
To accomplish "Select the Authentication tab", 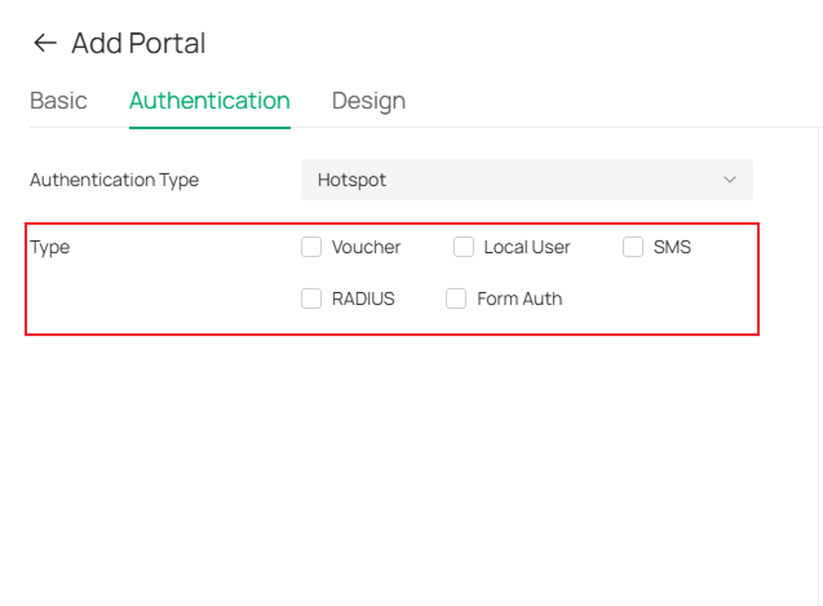I will coord(209,100).
